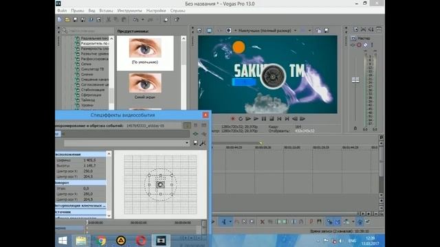Screen dimensions: 440x247
Task: Go to project start button under preview
Action: 279,119
